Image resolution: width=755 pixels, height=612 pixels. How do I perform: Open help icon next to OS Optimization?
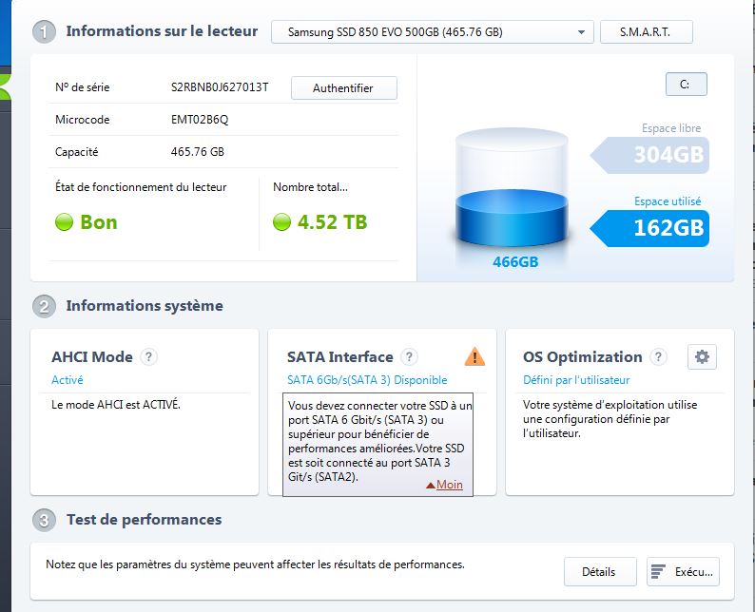tap(658, 357)
